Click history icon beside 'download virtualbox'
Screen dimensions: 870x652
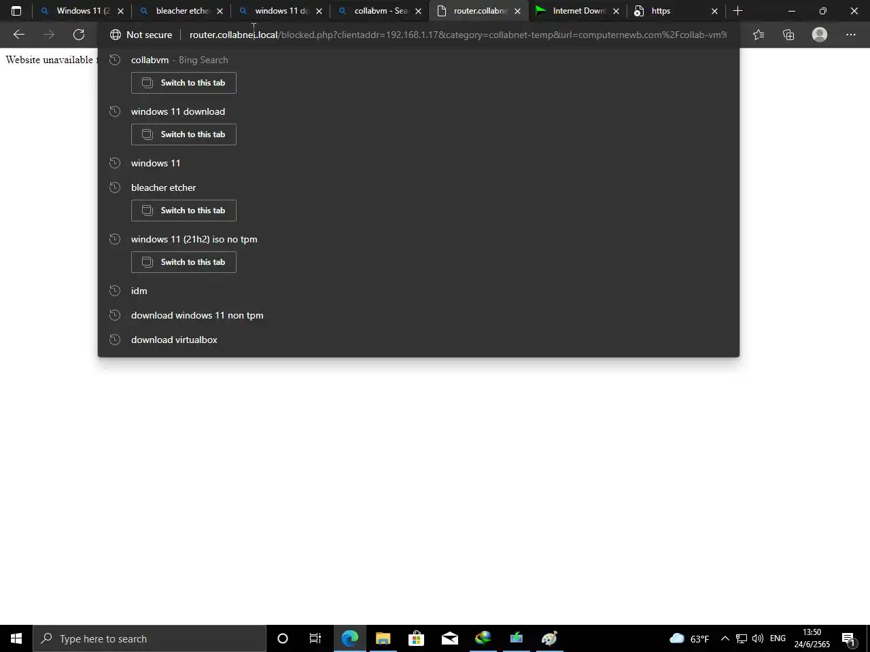115,340
